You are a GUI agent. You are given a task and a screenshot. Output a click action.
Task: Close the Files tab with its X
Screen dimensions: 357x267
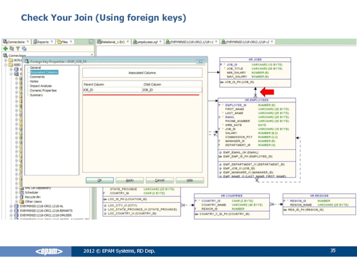point(71,41)
